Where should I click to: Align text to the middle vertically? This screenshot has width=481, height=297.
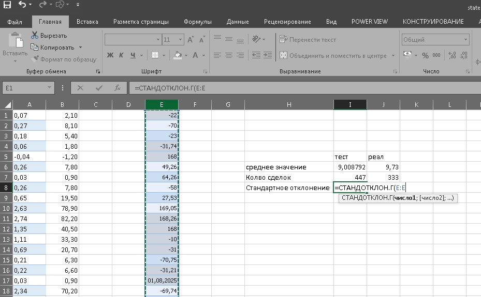[229, 39]
